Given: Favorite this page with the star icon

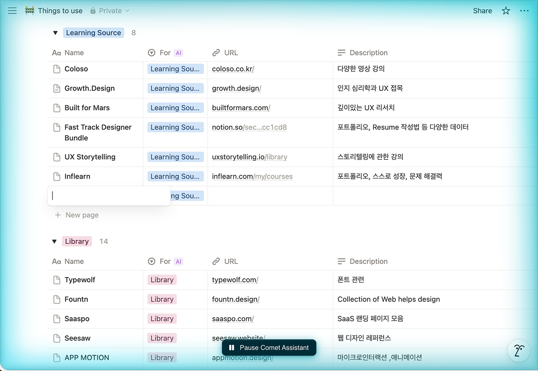Looking at the screenshot, I should pos(506,11).
